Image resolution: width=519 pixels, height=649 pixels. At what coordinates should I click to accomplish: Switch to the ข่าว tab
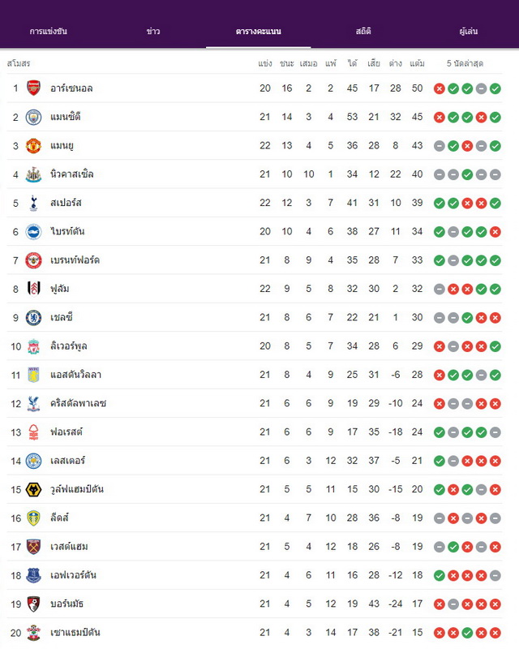coord(153,31)
